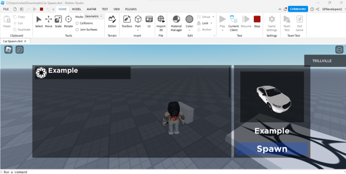Select the Scale tool

(x=58, y=22)
